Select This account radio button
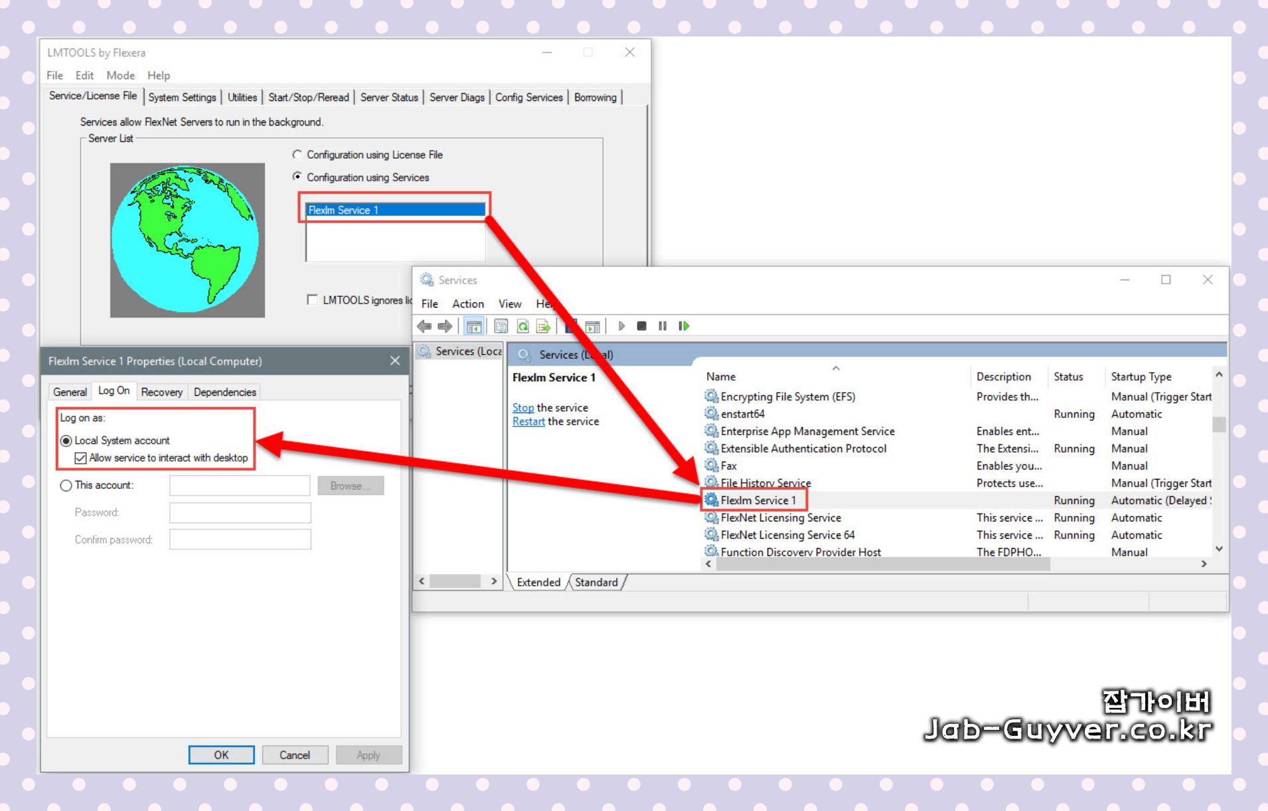Image resolution: width=1268 pixels, height=811 pixels. click(x=66, y=486)
